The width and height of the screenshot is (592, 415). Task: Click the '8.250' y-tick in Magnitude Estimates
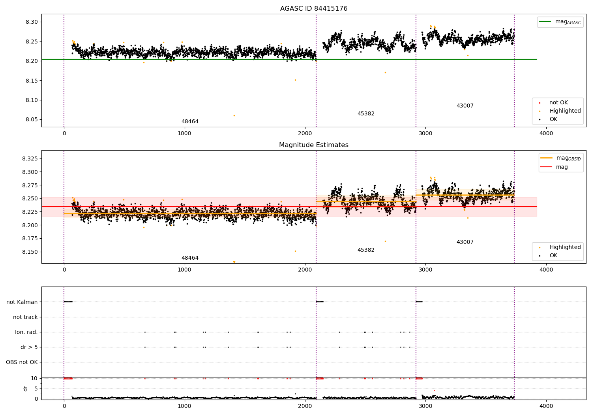(x=30, y=198)
